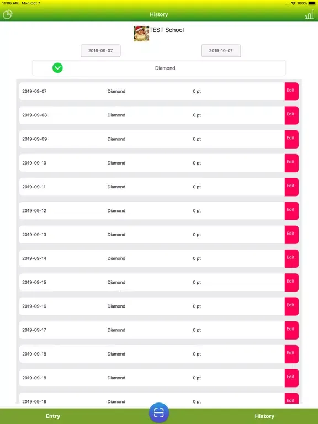The image size is (318, 424).
Task: Switch to the History tab
Action: click(264, 416)
